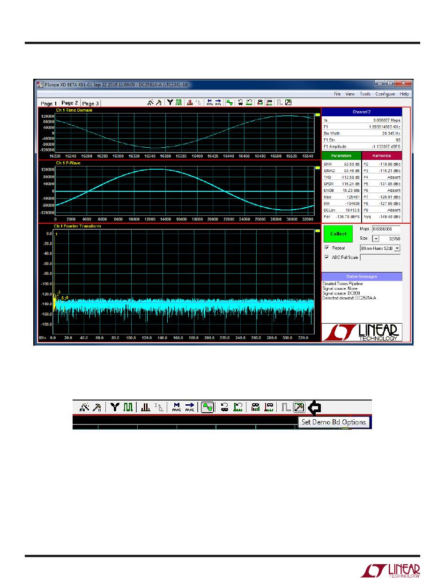Open Set Demo Bd Options in PScope window toolbar
445x582 pixels.
click(x=289, y=102)
